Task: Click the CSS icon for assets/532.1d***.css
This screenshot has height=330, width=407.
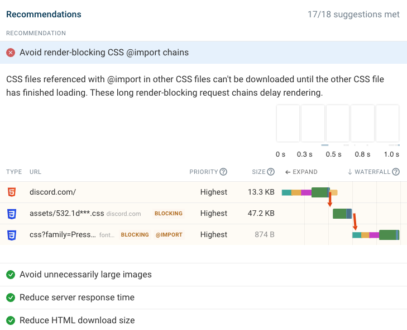Action: click(x=12, y=214)
